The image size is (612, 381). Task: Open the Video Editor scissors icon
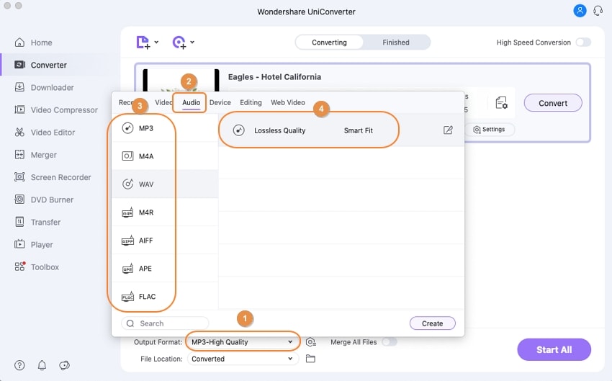[x=19, y=133]
